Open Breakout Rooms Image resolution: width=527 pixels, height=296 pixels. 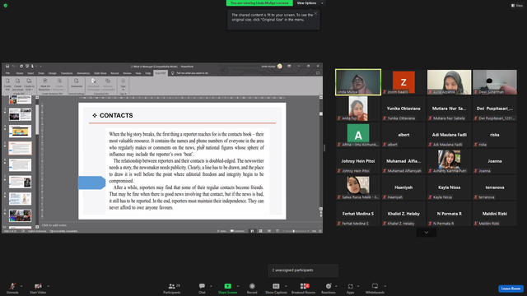pos(303,288)
